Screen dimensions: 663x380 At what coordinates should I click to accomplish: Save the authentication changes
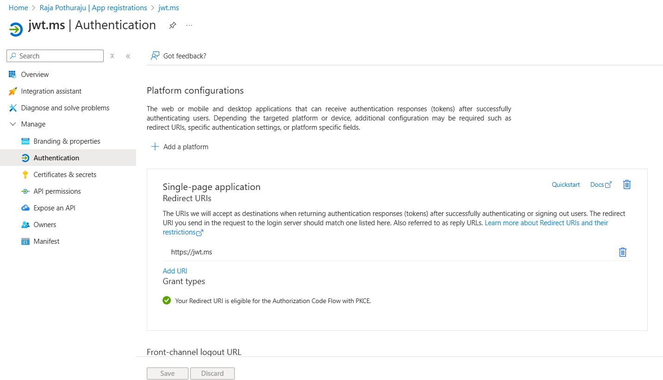click(x=167, y=373)
